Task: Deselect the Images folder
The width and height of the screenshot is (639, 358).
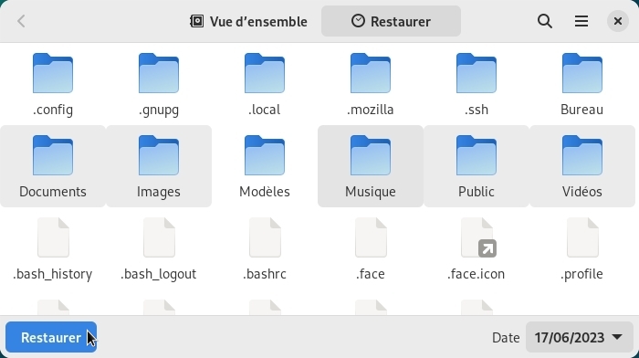Action: tap(159, 166)
